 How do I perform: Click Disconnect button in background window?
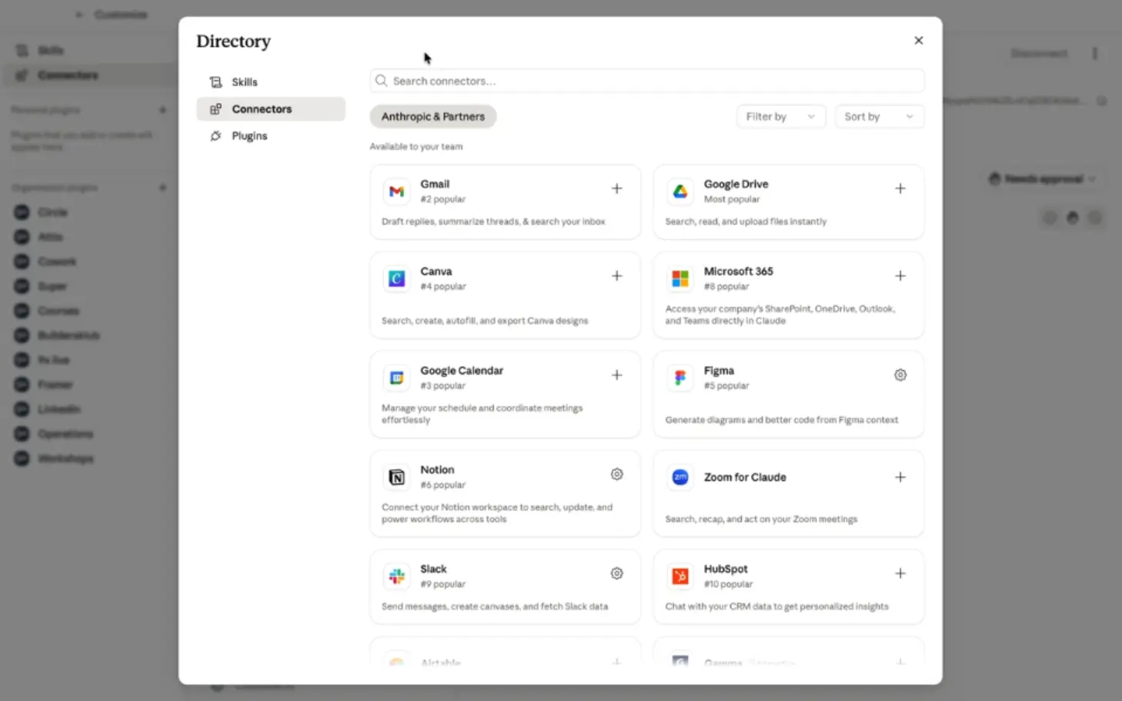click(1039, 53)
